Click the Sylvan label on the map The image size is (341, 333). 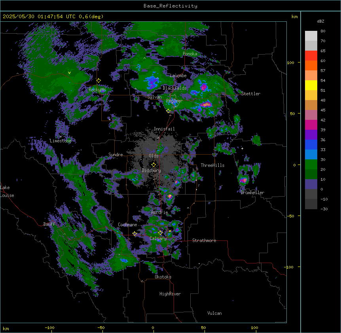154,97
